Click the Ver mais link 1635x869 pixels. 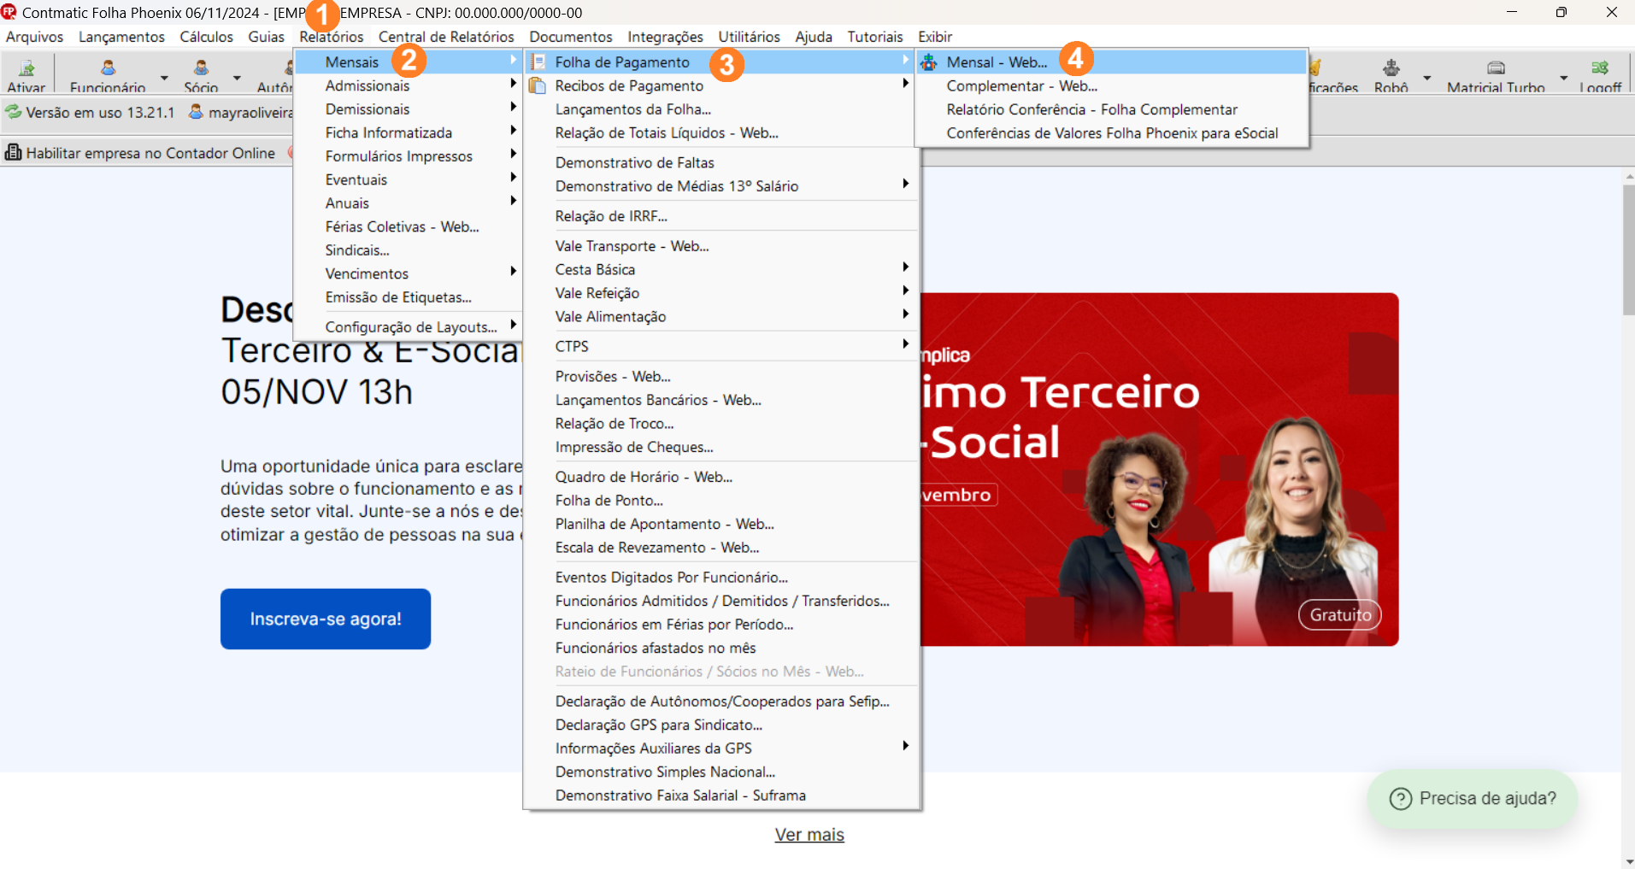pos(809,834)
